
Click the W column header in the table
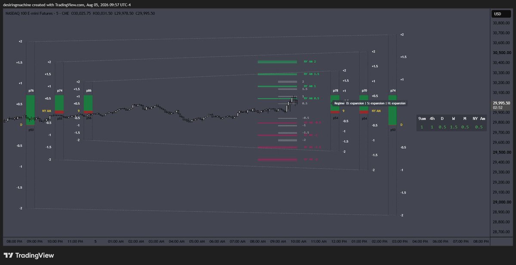(x=454, y=119)
